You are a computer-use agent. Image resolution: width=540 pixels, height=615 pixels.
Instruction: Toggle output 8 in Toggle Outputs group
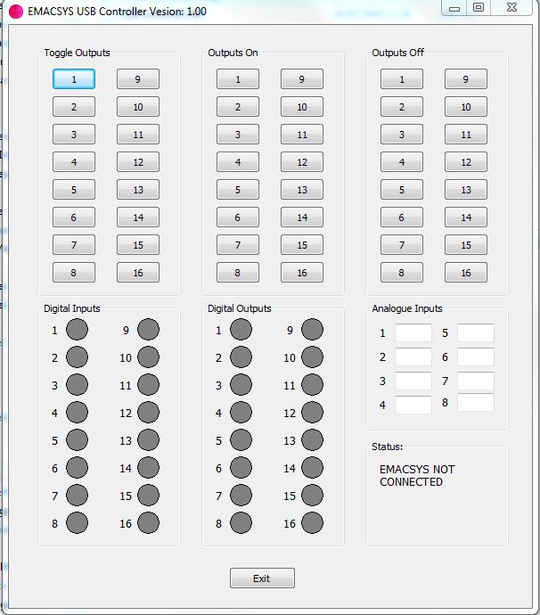tap(74, 273)
